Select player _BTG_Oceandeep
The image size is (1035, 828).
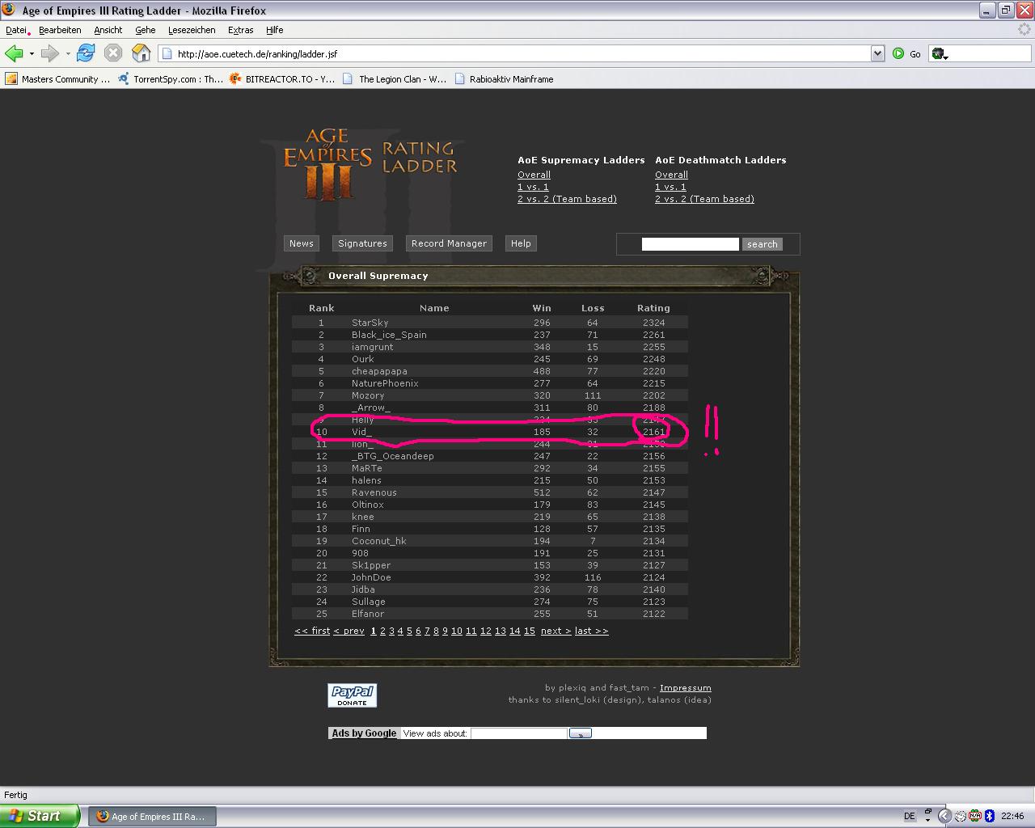(392, 456)
